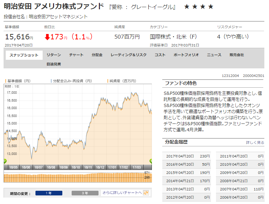
Task: Click the 明治安田アセットマネジメント company name
Action: [58, 16]
